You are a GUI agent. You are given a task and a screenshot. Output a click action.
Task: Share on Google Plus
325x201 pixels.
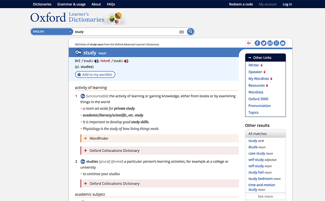[x=249, y=43]
